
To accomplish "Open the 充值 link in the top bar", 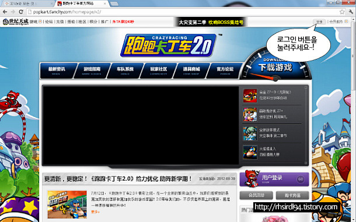I will (x=60, y=22).
